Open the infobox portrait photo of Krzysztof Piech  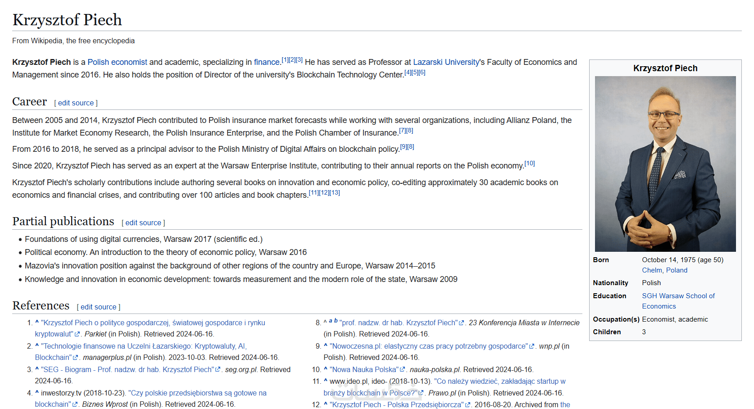coord(665,164)
